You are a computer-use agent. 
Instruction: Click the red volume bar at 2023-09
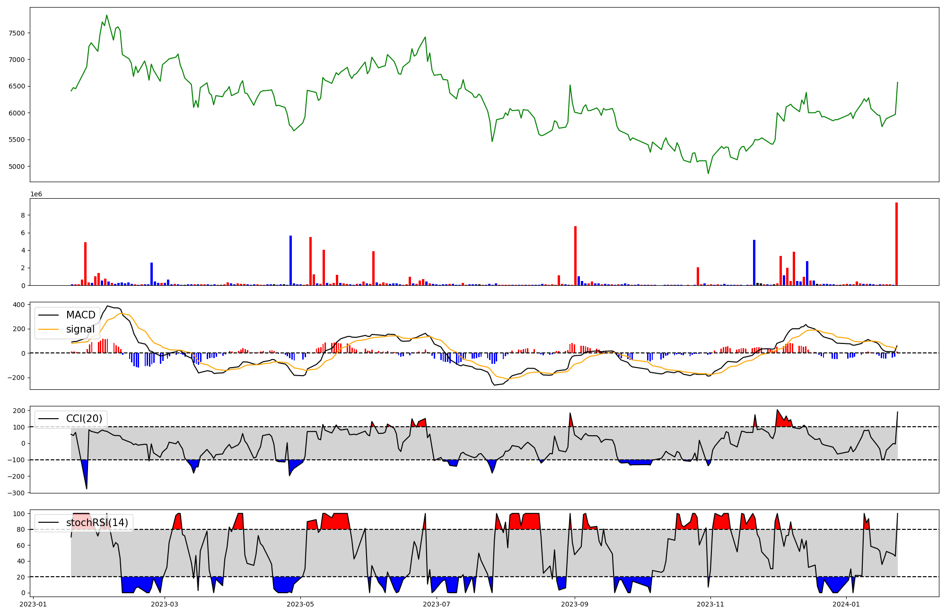coord(575,255)
